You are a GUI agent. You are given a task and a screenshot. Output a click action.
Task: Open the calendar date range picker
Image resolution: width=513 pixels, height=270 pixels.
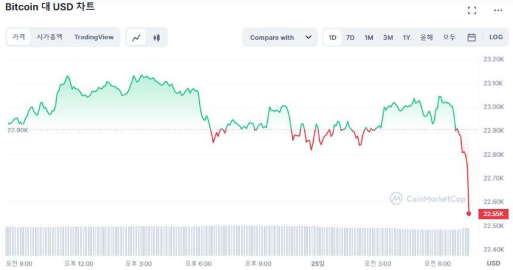click(471, 38)
